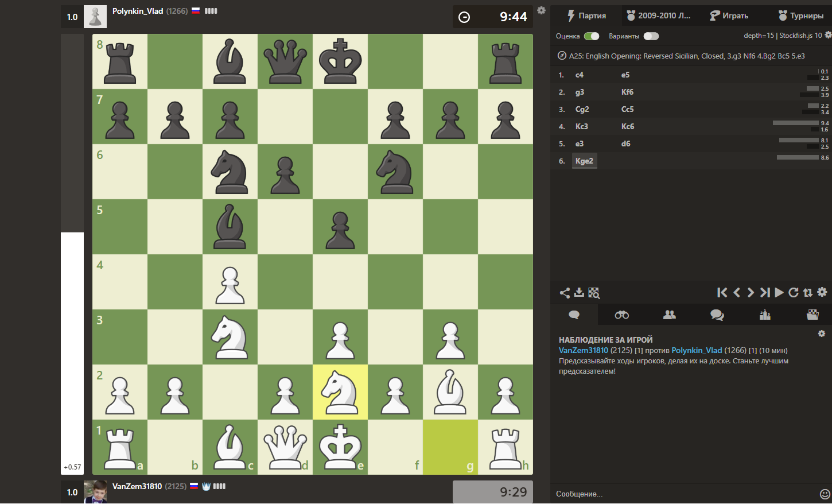Step back one move with the left chevron
Image resolution: width=832 pixels, height=504 pixels.
tap(737, 293)
